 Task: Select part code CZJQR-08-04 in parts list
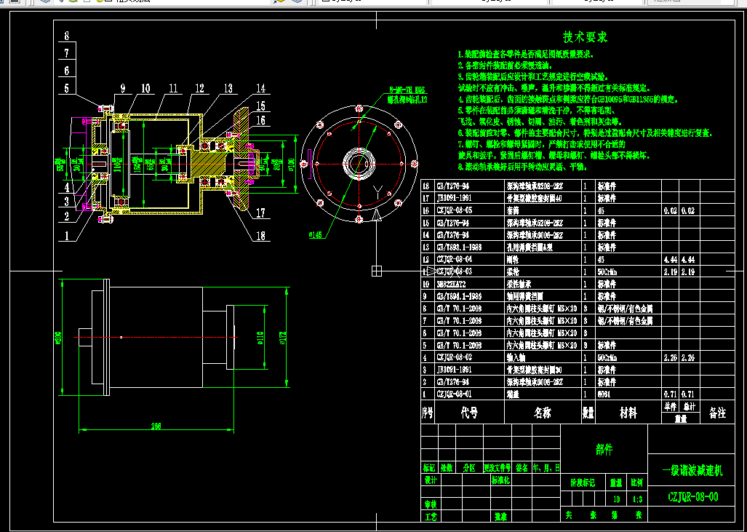coord(455,259)
